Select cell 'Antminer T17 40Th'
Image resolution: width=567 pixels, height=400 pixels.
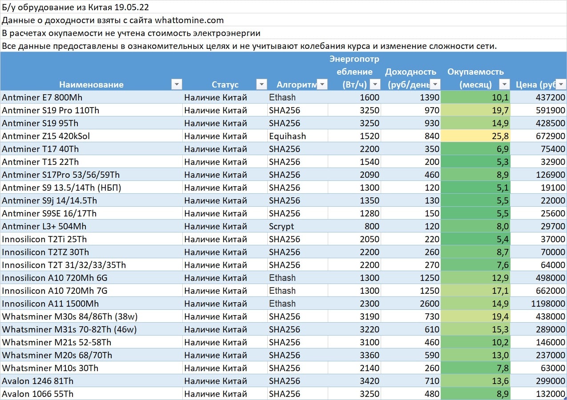coord(91,149)
